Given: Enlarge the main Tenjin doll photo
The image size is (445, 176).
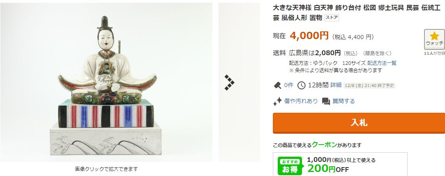Looking at the screenshot, I should [x=106, y=82].
